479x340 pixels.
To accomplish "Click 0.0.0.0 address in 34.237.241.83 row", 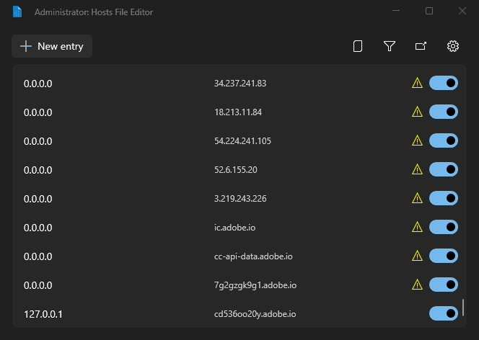I will click(38, 84).
